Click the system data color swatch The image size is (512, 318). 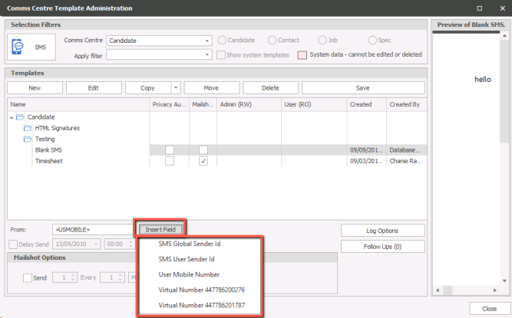[302, 55]
